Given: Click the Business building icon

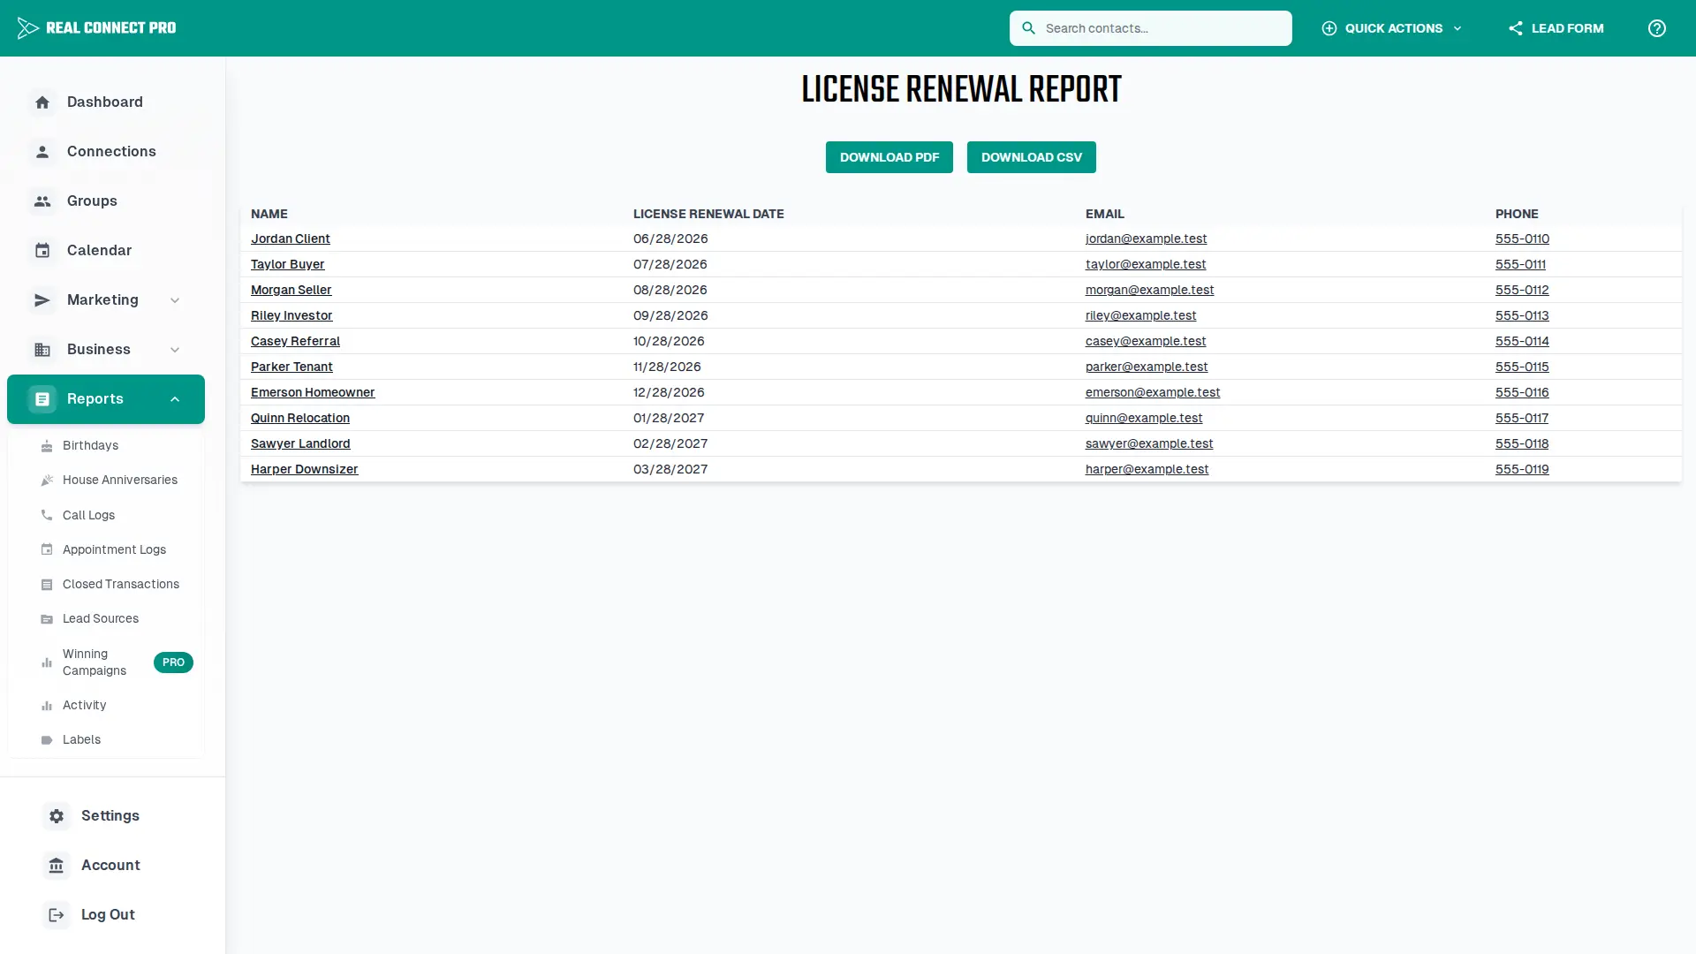Looking at the screenshot, I should point(42,350).
